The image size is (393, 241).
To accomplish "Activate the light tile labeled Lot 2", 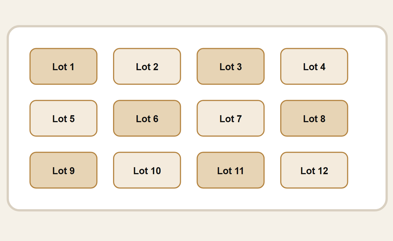I will [147, 66].
